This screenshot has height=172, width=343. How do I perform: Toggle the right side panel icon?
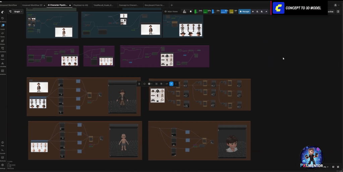pos(338,12)
